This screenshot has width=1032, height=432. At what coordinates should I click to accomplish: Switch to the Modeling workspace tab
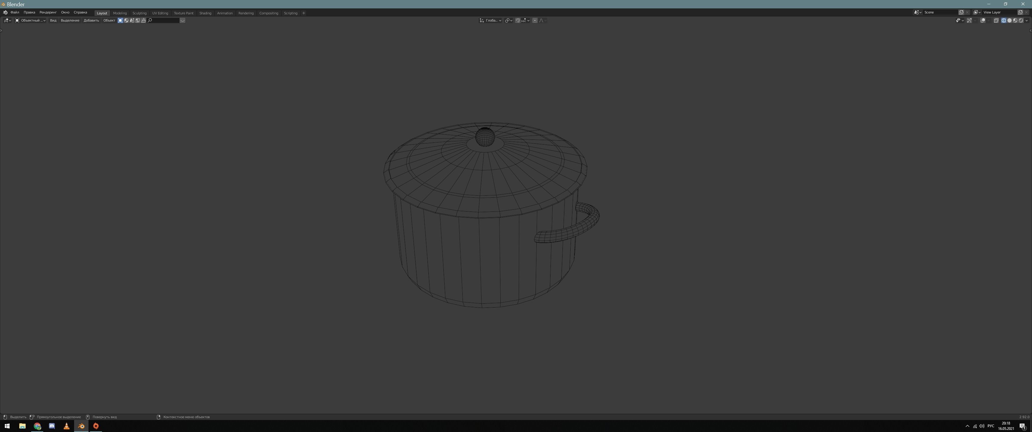[x=120, y=13]
